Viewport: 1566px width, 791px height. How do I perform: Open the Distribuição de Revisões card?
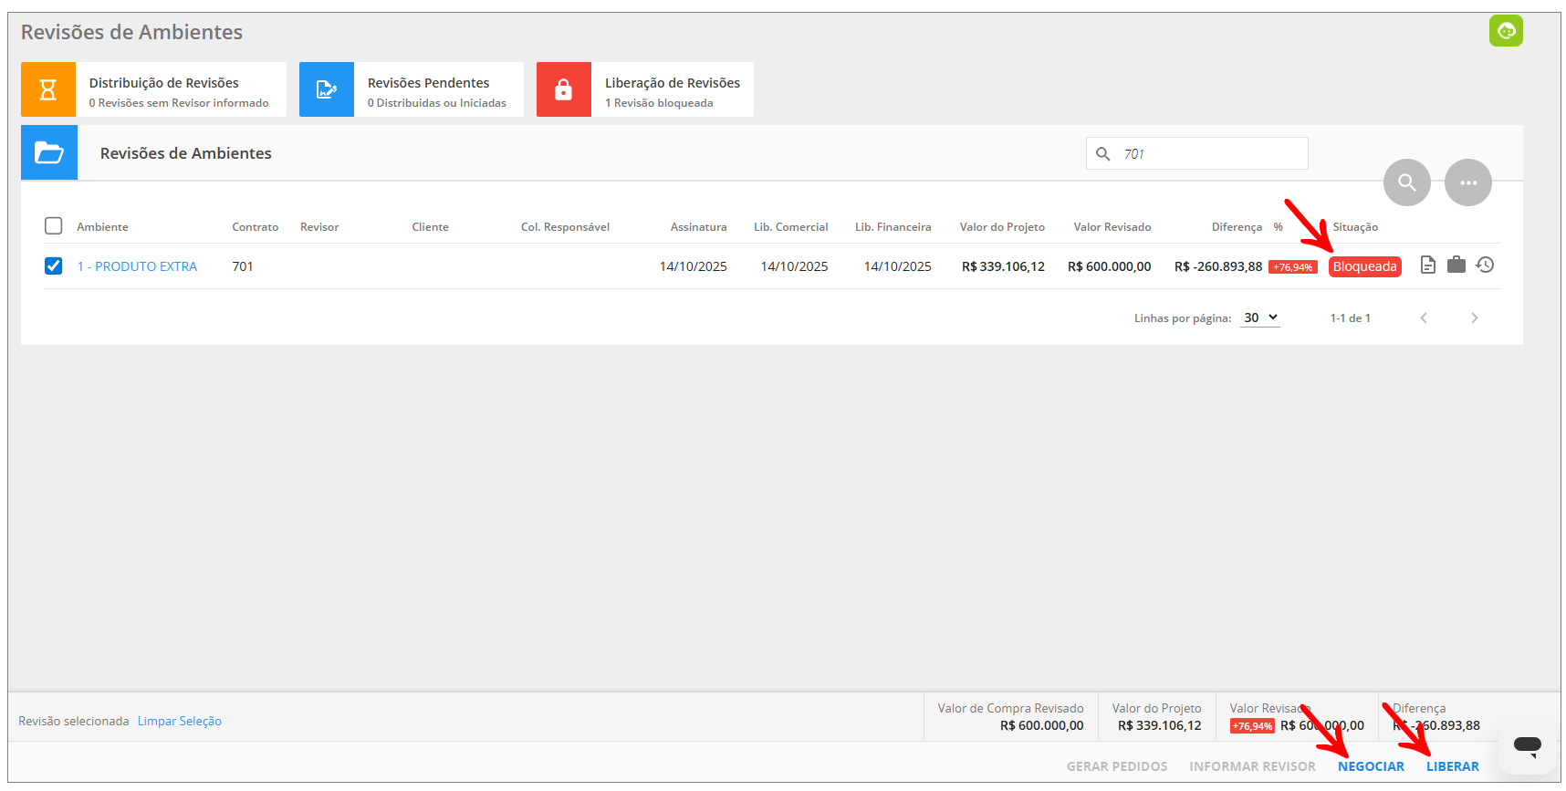pos(179,90)
